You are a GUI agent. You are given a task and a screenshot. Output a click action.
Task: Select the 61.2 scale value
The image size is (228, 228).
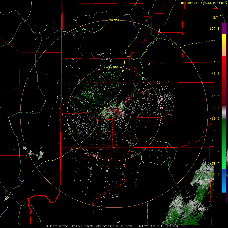click(x=216, y=62)
